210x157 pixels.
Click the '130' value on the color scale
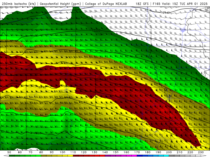pyautogui.click(x=94, y=152)
